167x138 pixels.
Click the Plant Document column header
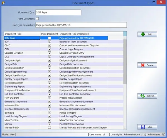(50, 34)
